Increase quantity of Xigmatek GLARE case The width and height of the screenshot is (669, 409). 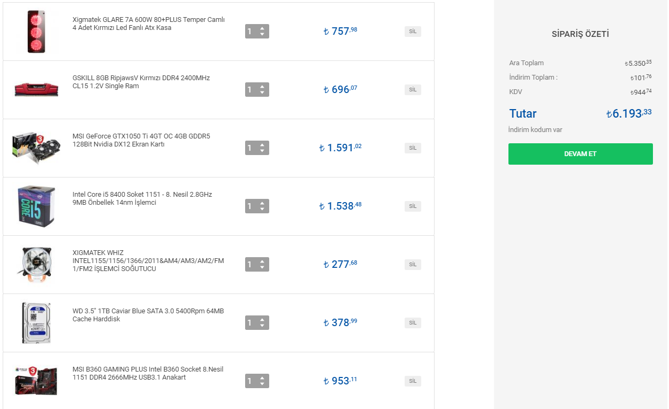[x=262, y=28]
